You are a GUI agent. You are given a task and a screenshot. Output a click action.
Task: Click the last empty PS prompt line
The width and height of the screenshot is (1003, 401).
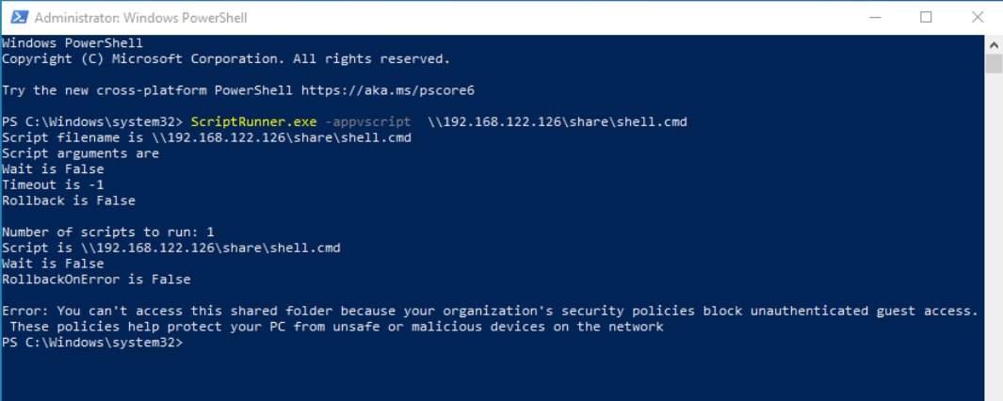pyautogui.click(x=92, y=343)
